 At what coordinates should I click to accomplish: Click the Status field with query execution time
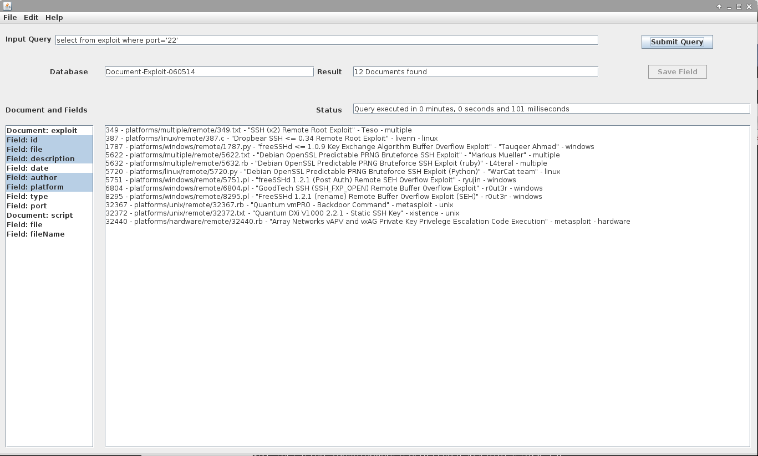point(551,109)
